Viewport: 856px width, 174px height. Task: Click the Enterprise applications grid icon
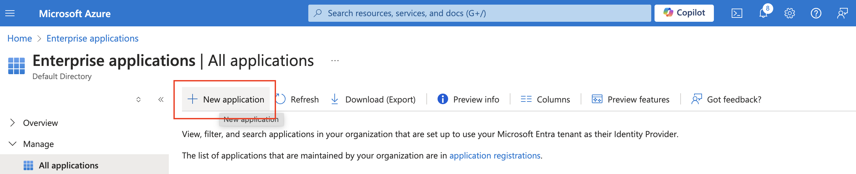[16, 66]
